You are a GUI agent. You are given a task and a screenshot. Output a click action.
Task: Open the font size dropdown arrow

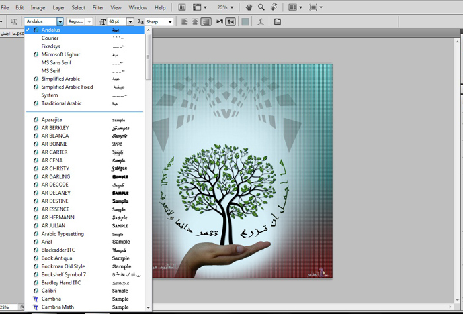coord(130,21)
